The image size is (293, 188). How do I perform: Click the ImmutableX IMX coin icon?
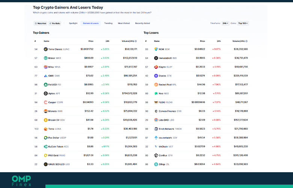pyautogui.click(x=156, y=58)
